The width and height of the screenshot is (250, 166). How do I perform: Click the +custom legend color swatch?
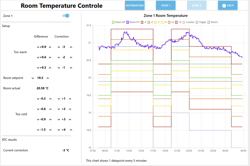tap(183, 22)
